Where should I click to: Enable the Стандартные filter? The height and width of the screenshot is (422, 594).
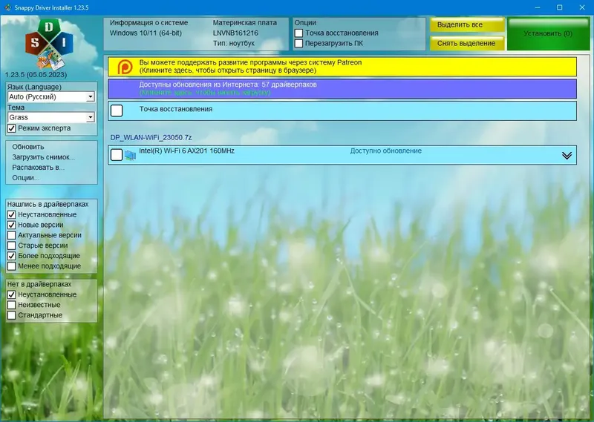tap(12, 315)
